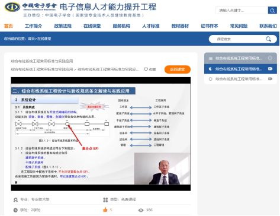Click the lecture video player area

pyautogui.click(x=101, y=134)
